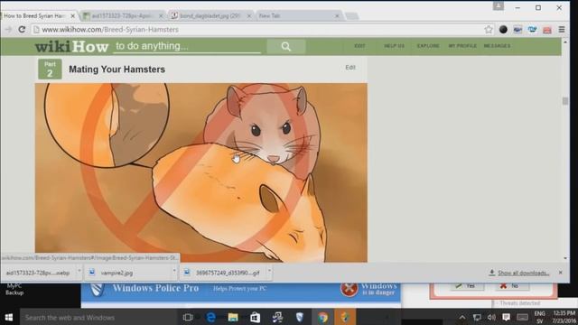Open the Windows Store taskbar icon
Screen dimensions: 578x325
(255, 317)
